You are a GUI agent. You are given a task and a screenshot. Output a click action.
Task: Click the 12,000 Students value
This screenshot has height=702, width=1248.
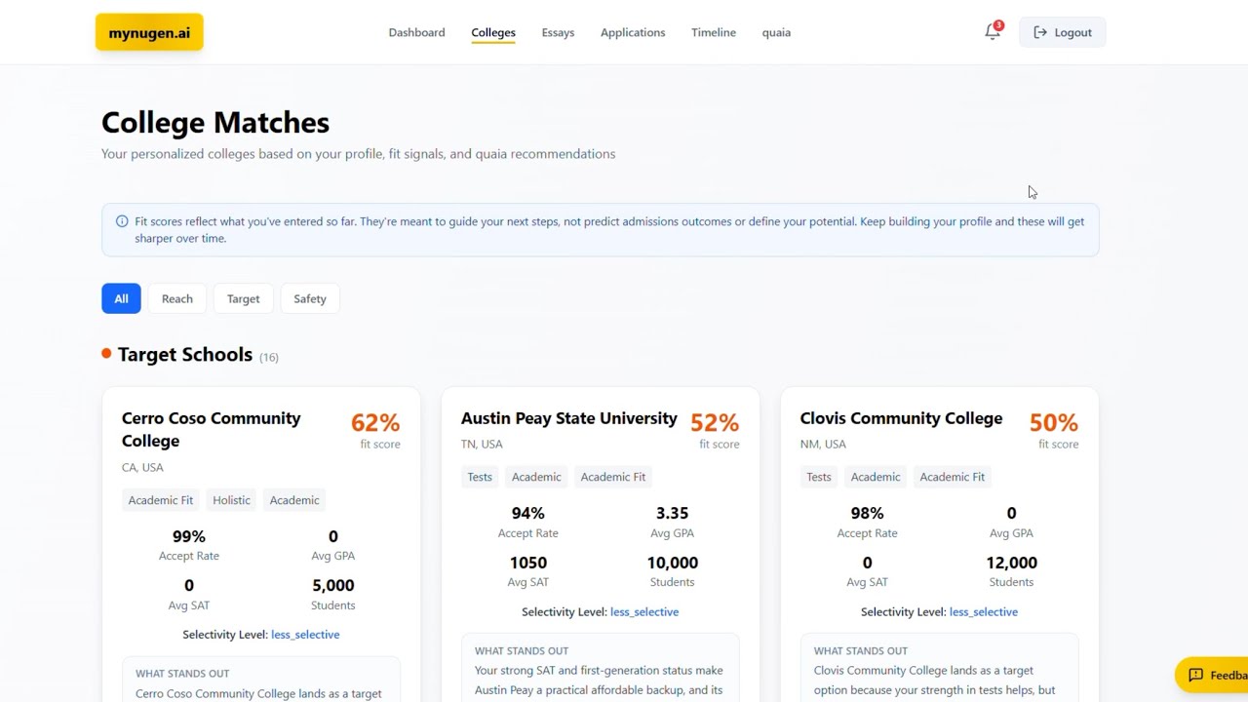tap(1011, 563)
